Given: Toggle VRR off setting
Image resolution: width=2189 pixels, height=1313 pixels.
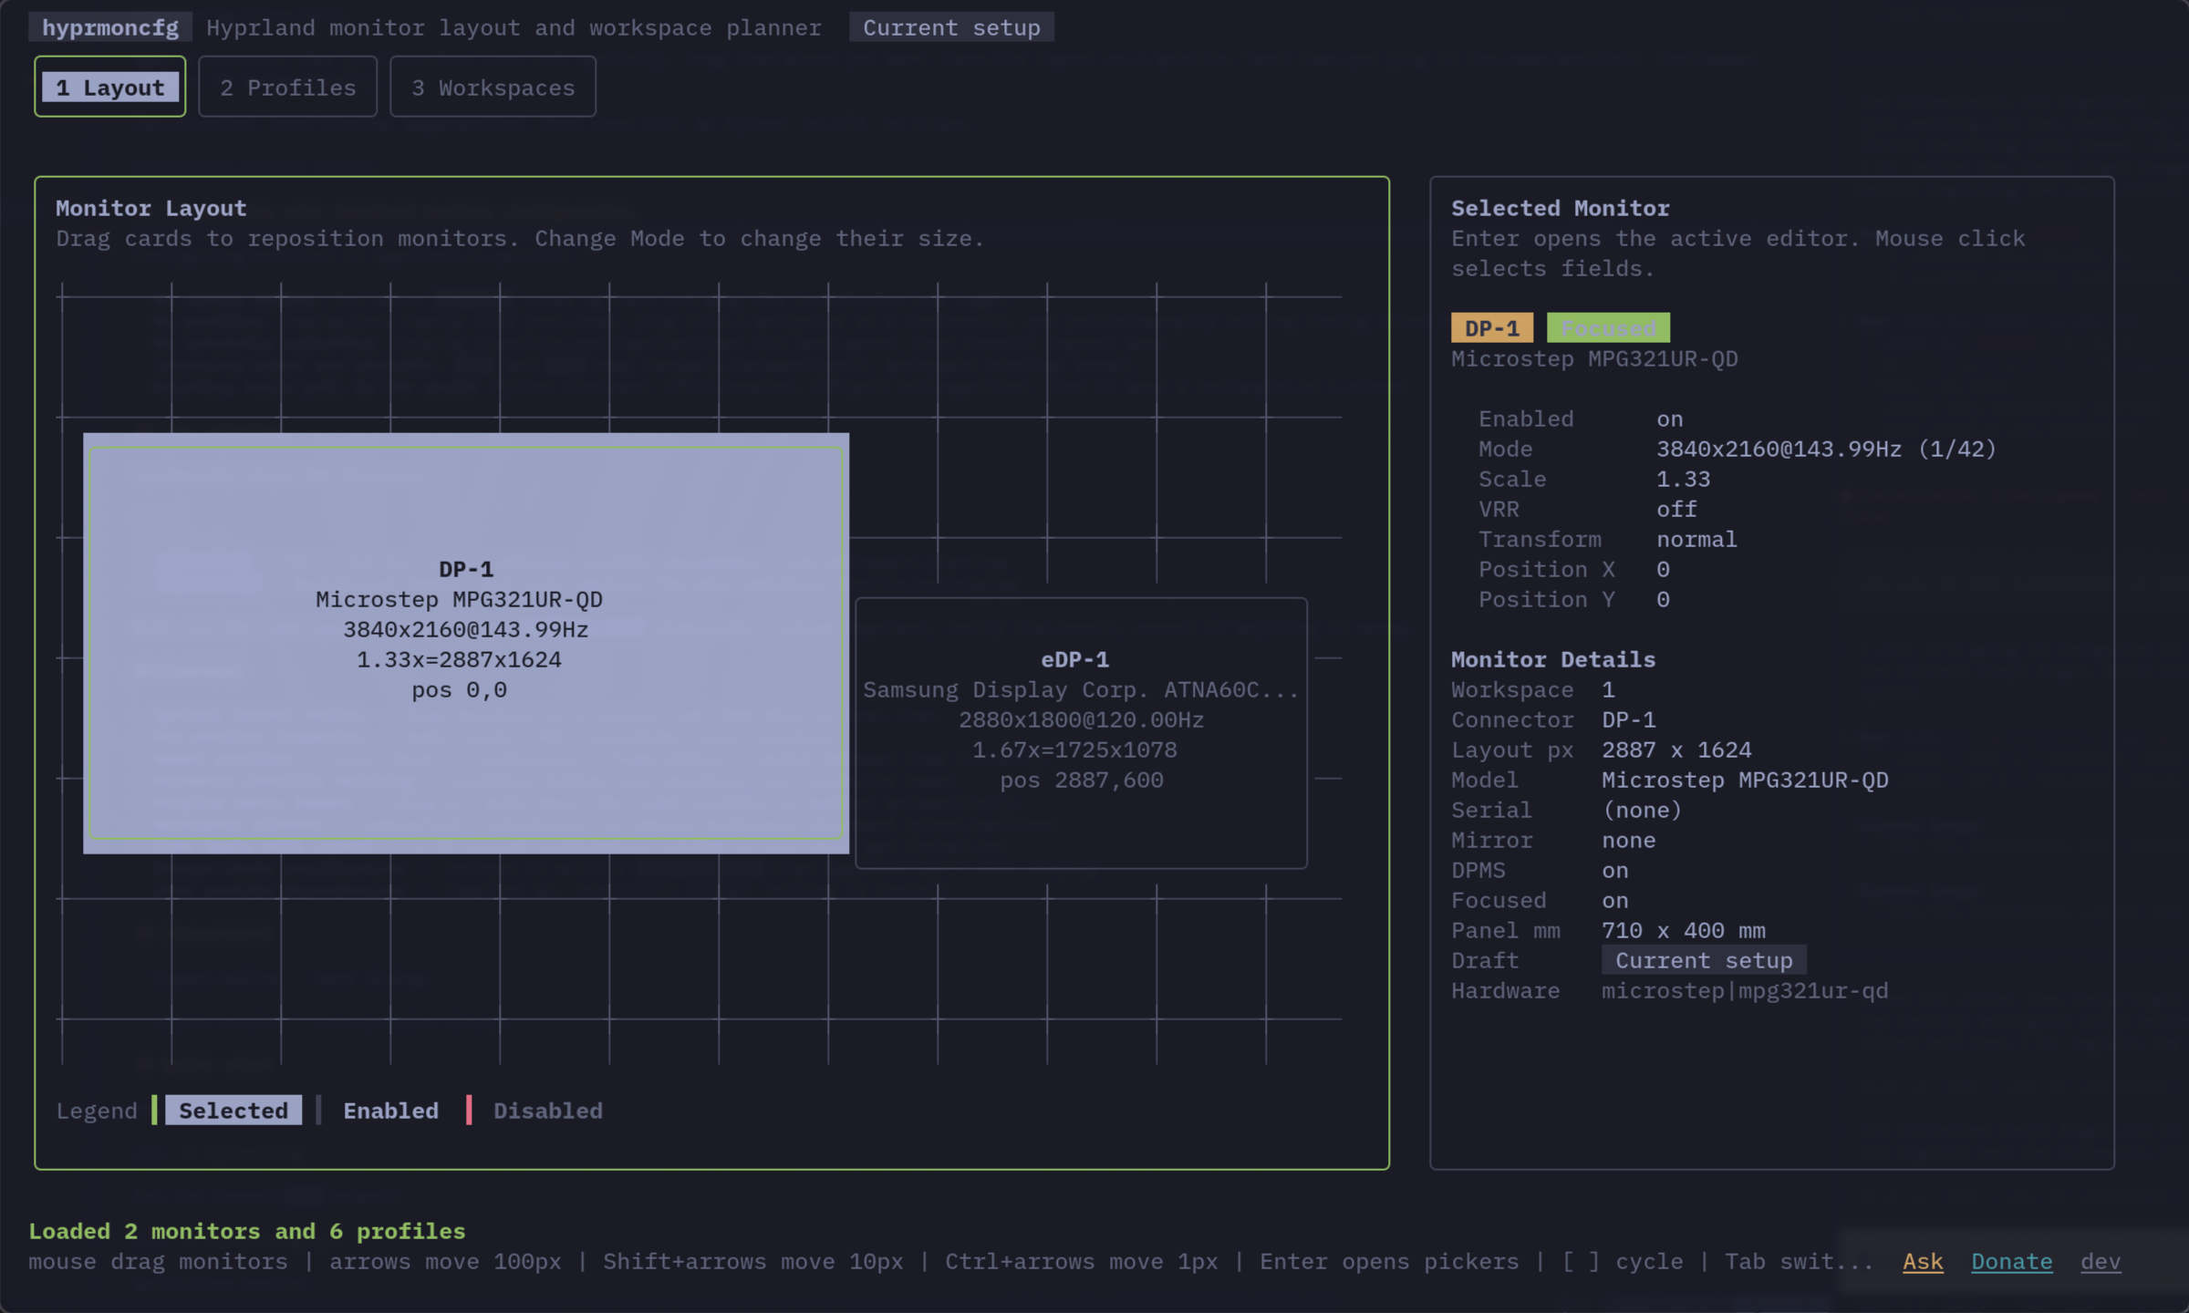Looking at the screenshot, I should pos(1676,509).
